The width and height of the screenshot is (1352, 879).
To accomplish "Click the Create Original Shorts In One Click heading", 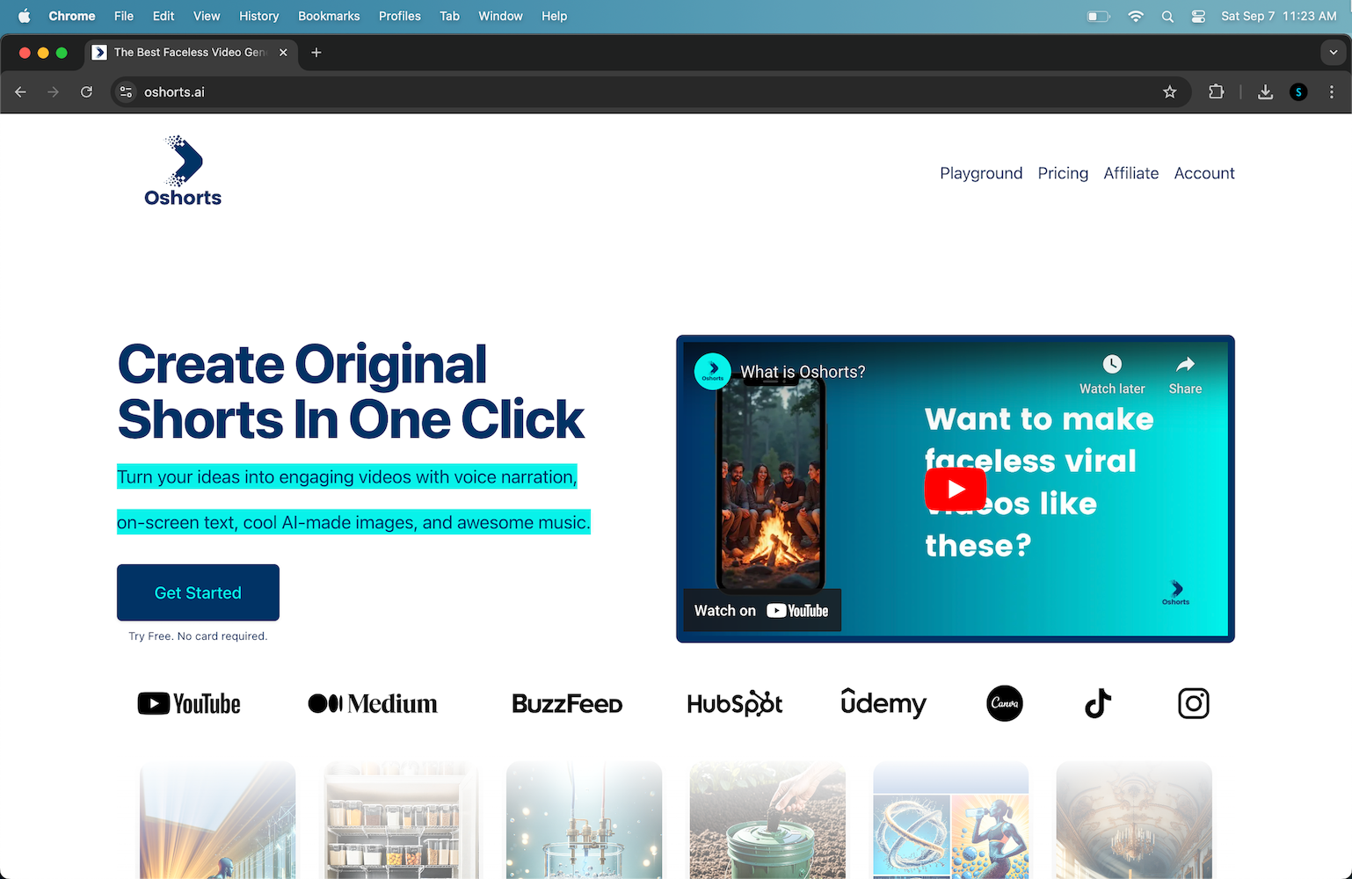I will (351, 391).
